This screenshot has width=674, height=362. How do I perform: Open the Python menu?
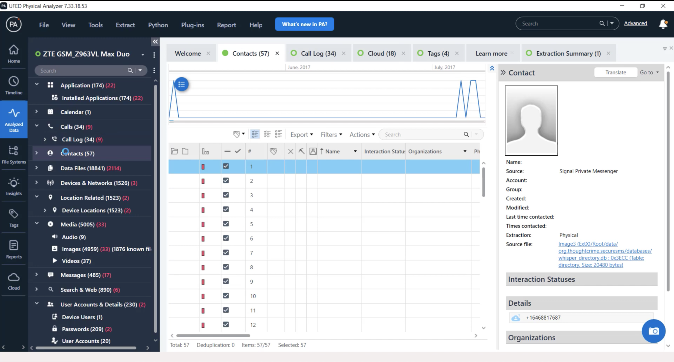click(158, 25)
